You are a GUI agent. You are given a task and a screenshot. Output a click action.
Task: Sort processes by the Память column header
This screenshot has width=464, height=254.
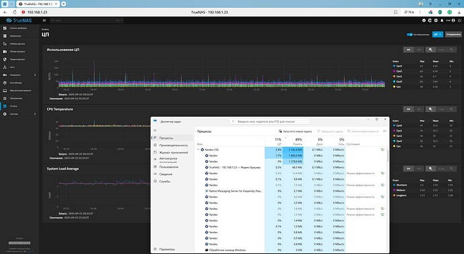[x=293, y=141]
